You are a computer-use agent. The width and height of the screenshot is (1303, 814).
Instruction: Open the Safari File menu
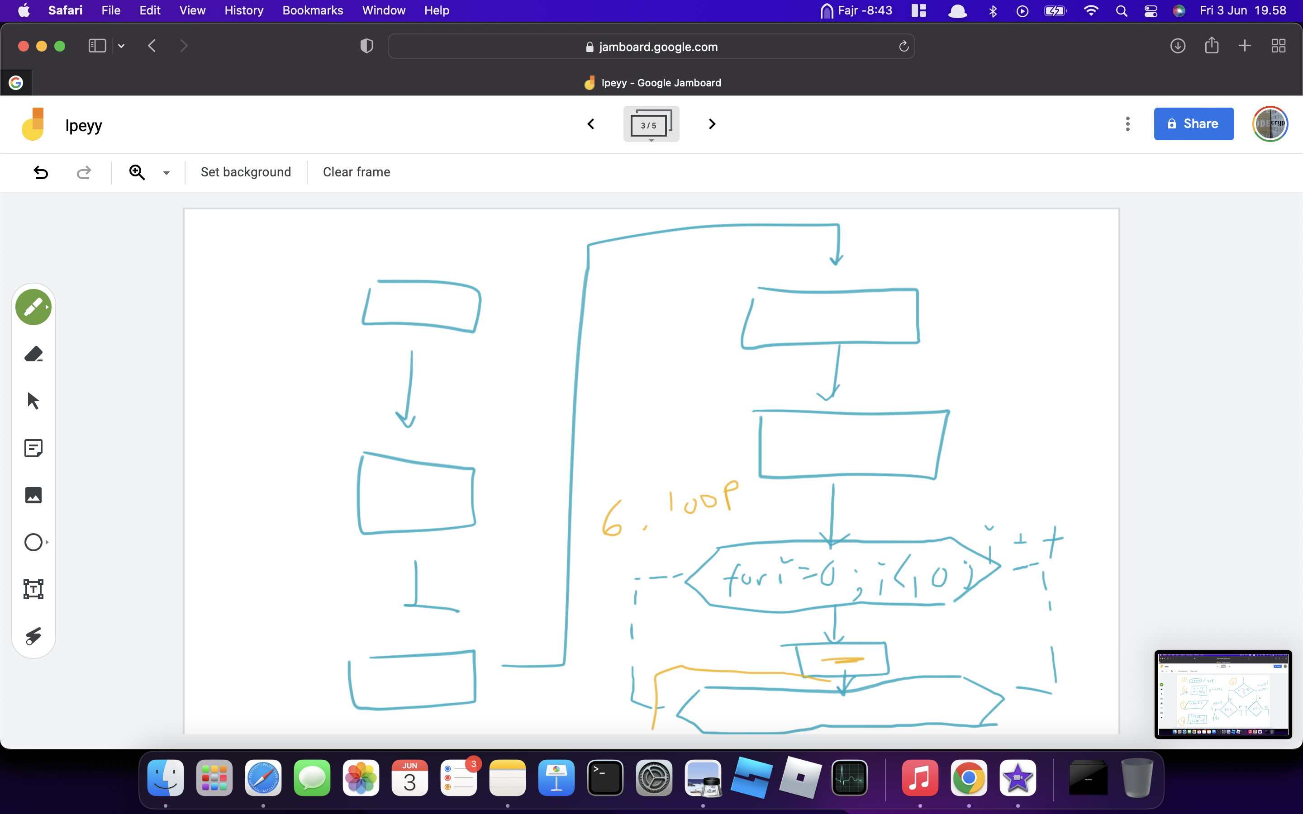point(110,10)
